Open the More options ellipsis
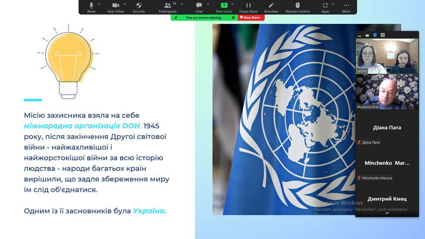The image size is (425, 239). (x=346, y=7)
